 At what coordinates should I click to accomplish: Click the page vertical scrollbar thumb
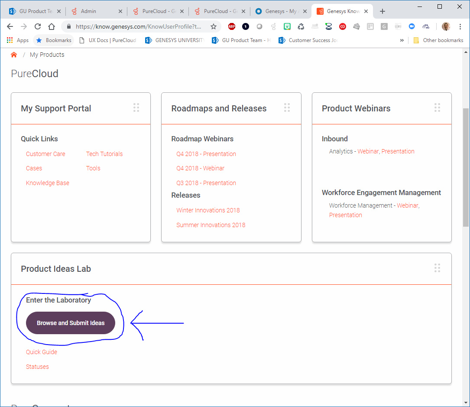[466, 167]
